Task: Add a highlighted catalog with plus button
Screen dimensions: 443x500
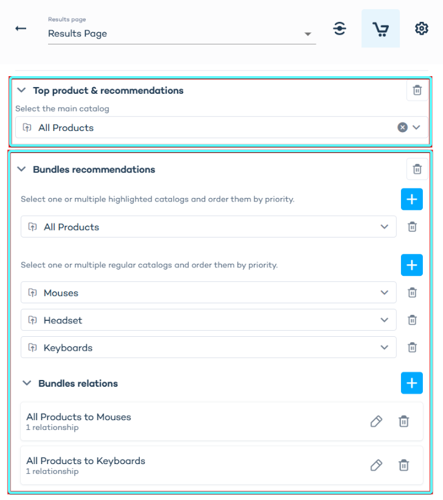Action: pyautogui.click(x=412, y=199)
